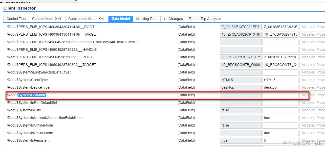Open the Control Tree tab
The image size is (325, 147).
coord(16,19)
